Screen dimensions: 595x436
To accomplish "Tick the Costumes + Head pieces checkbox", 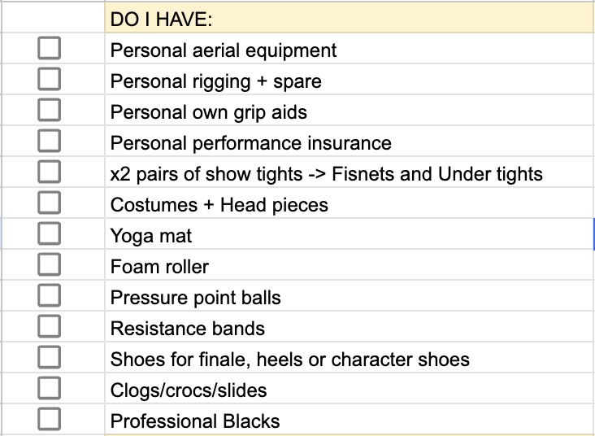I will (x=50, y=203).
